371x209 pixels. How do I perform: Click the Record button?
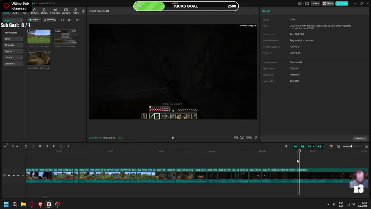point(49,20)
